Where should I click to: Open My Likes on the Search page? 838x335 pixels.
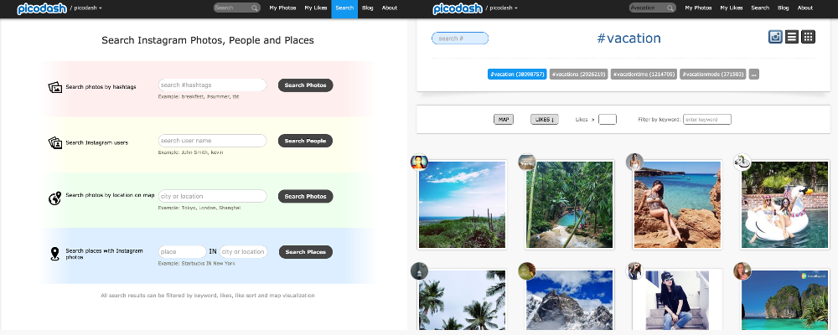click(x=316, y=8)
